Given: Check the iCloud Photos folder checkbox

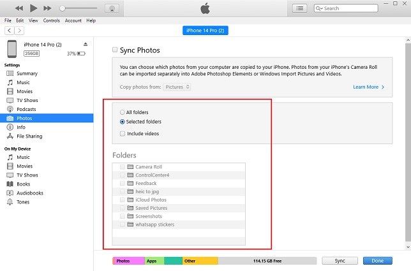Looking at the screenshot, I should coord(122,200).
